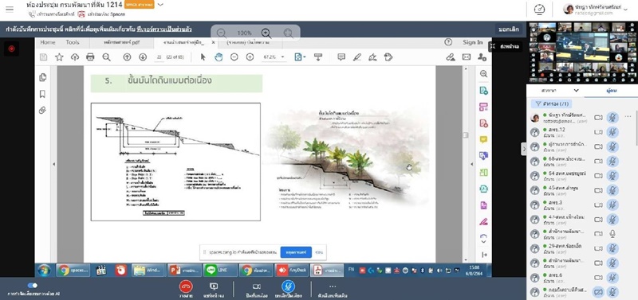Image resolution: width=638 pixels, height=300 pixels.
Task: Click the Bookmark star icon in toolbar
Action: (x=59, y=57)
